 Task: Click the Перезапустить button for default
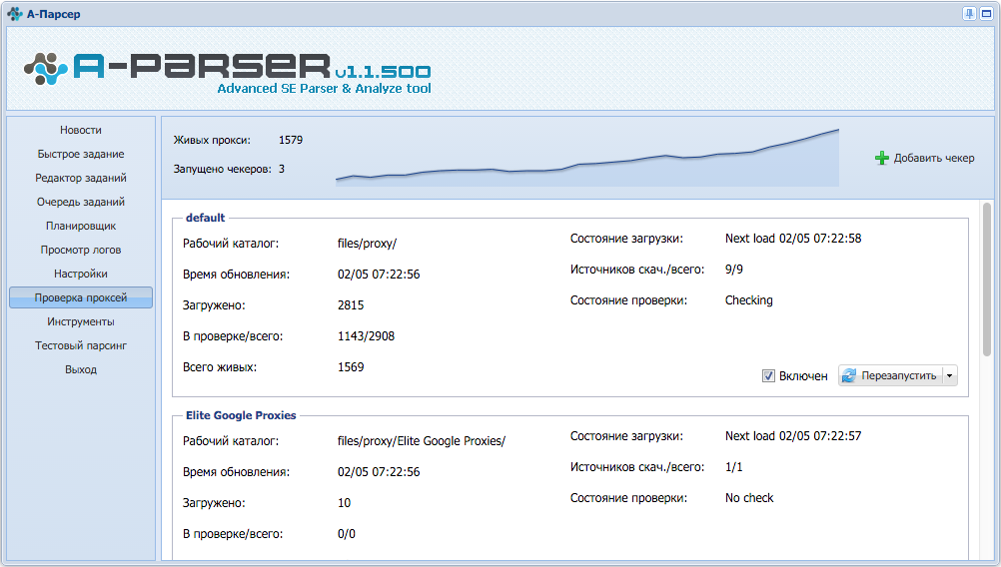[x=897, y=375]
